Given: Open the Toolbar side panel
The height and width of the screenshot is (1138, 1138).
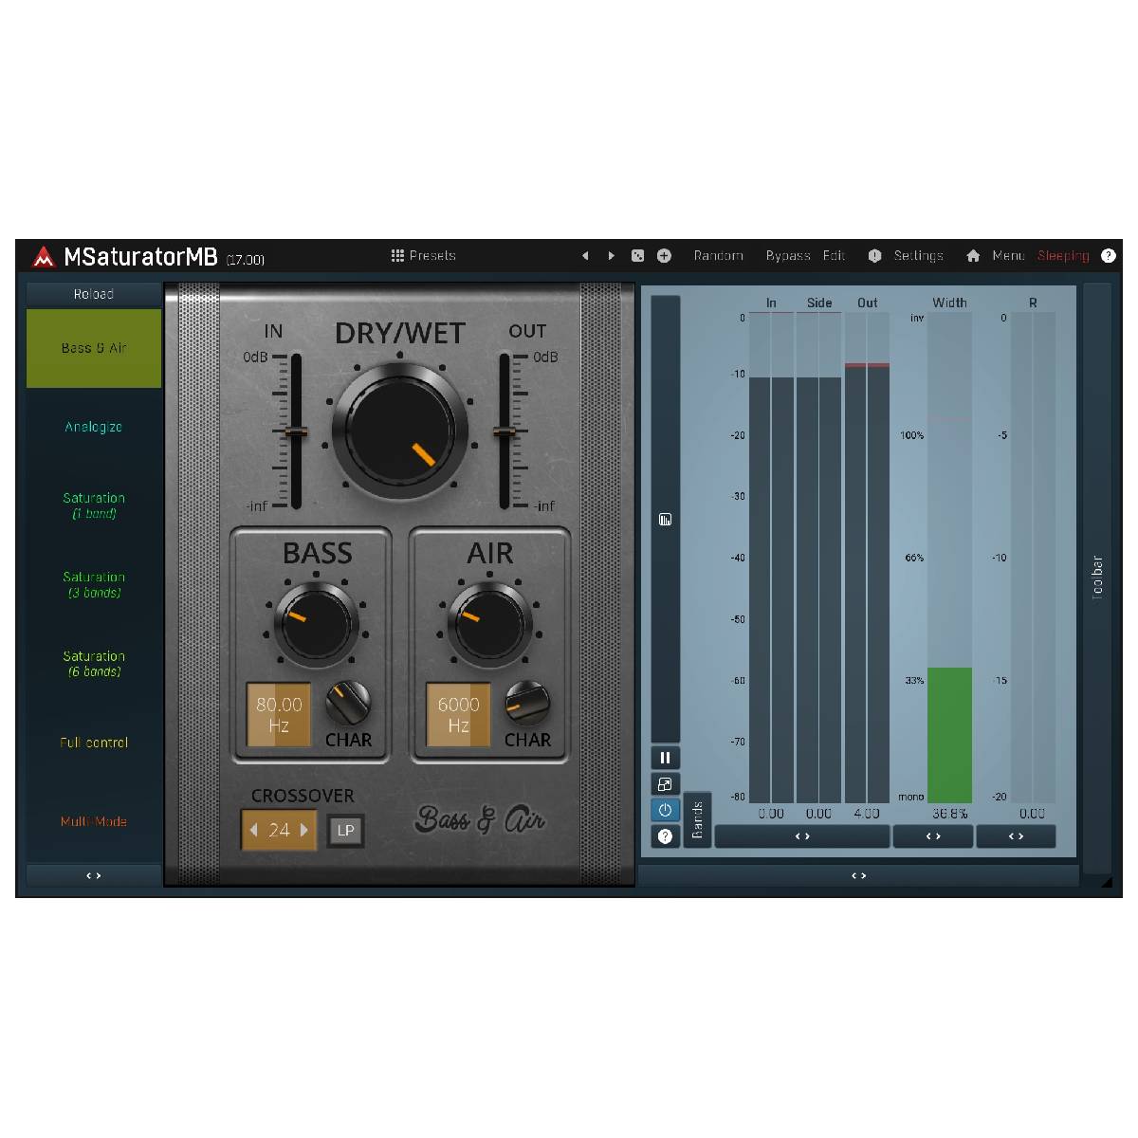Looking at the screenshot, I should [x=1097, y=578].
